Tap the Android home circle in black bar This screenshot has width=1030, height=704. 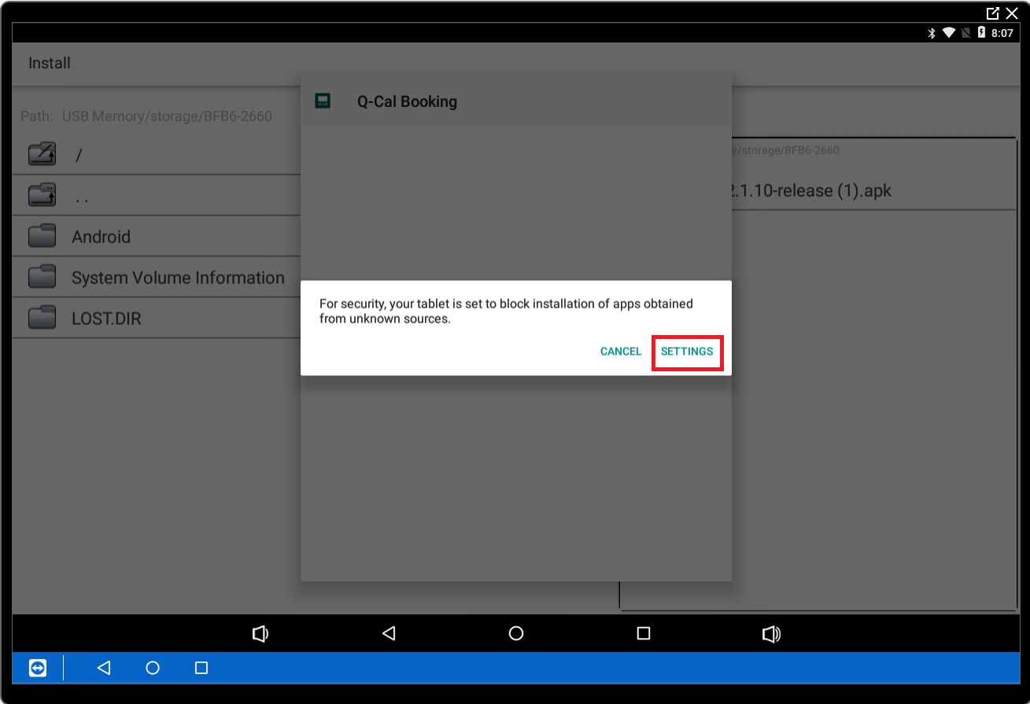(x=516, y=633)
